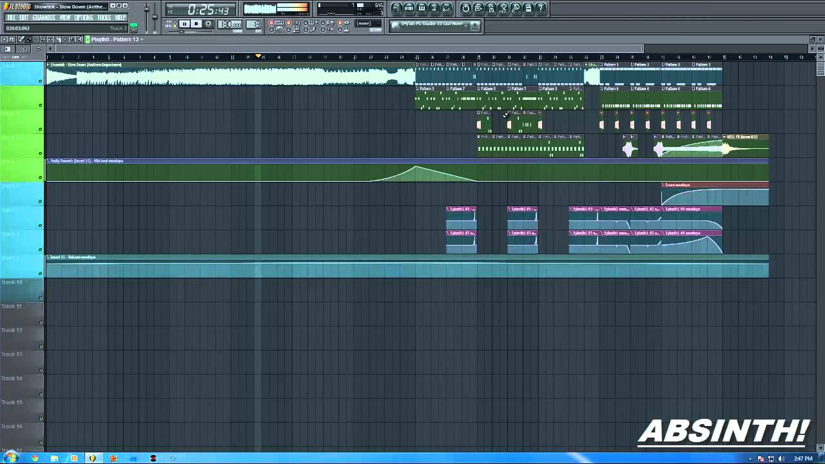Click the Record button in transport
The width and height of the screenshot is (825, 464).
pos(208,24)
